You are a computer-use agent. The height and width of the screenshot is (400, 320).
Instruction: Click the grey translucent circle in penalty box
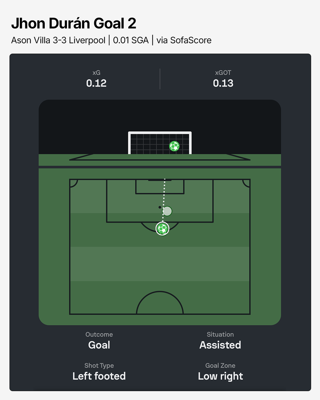point(167,211)
